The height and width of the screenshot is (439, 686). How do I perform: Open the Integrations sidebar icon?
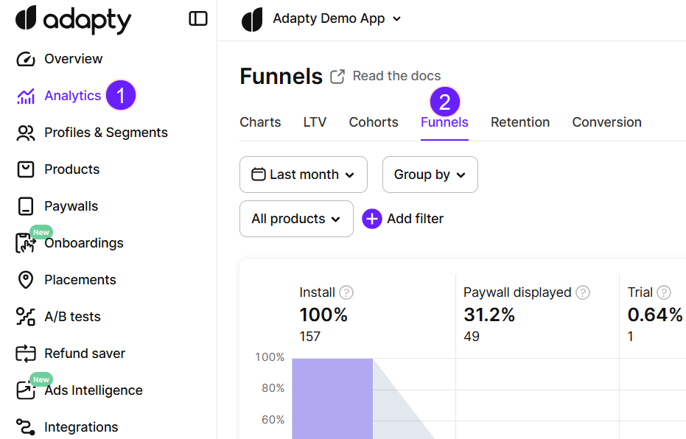(26, 426)
